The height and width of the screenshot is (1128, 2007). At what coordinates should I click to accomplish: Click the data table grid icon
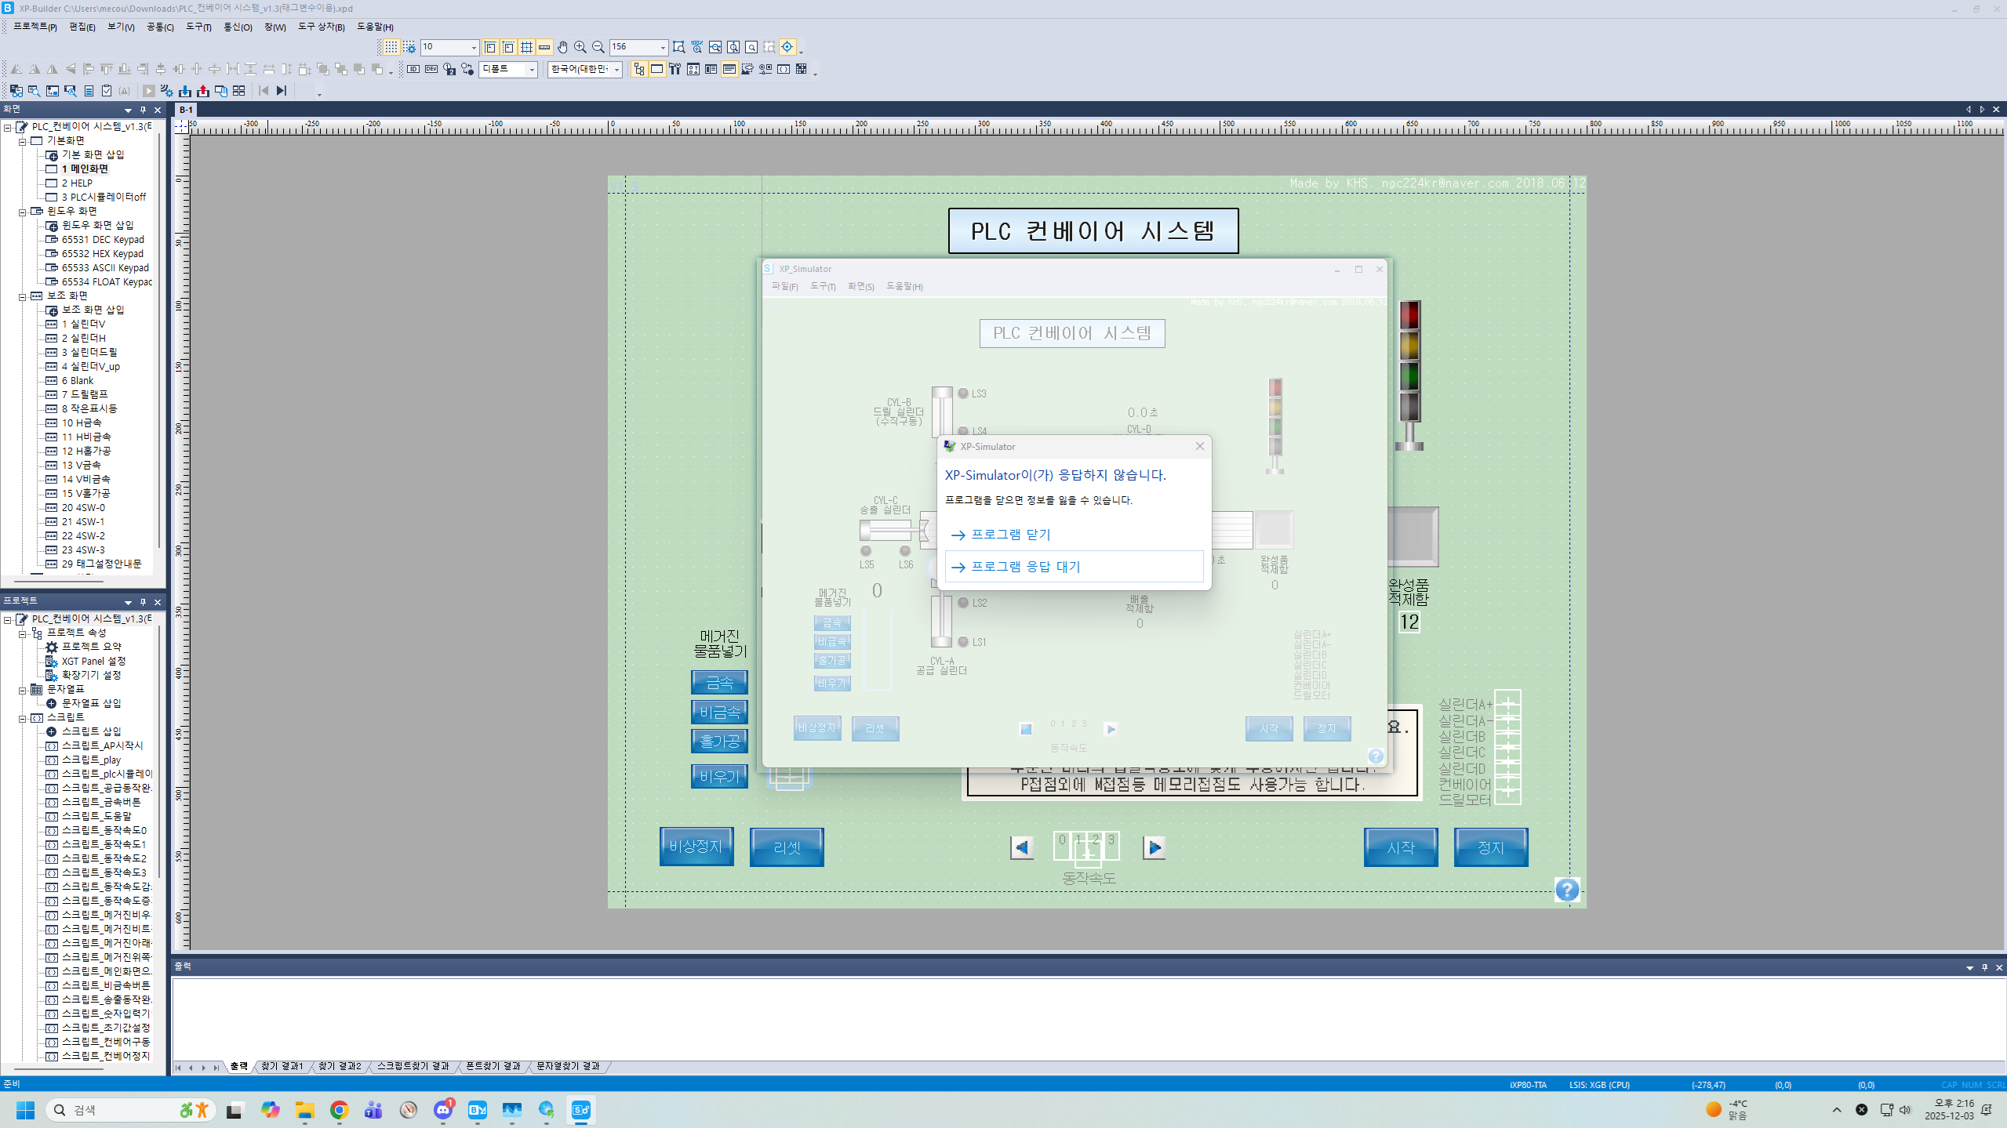pyautogui.click(x=801, y=69)
